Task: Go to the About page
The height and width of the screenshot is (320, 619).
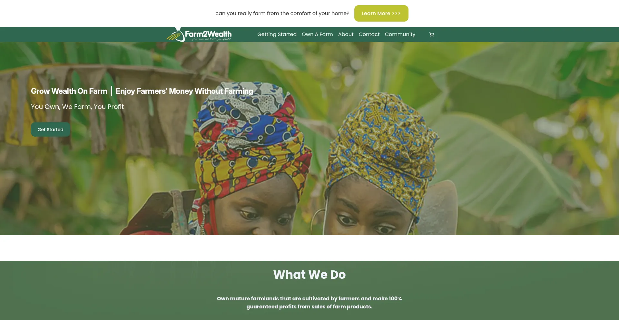Action: (x=346, y=34)
